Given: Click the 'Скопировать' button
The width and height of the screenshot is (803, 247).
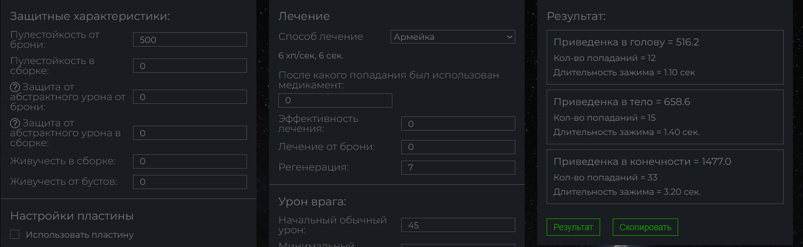Looking at the screenshot, I should 645,227.
